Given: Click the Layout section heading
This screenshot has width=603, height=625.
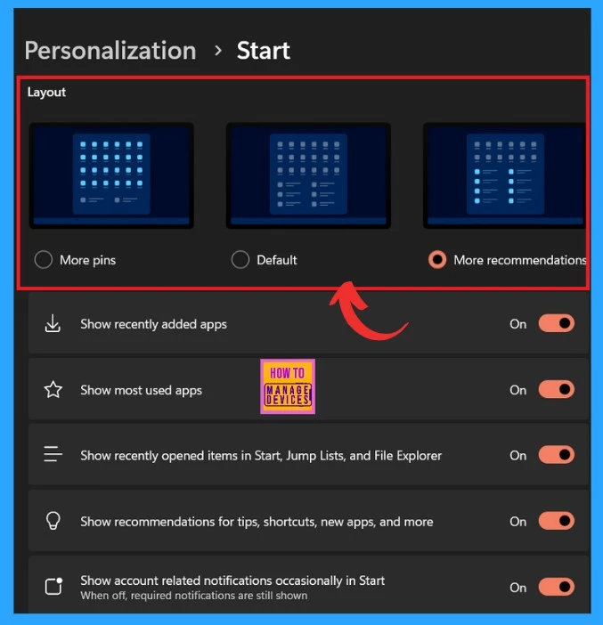Looking at the screenshot, I should (x=46, y=93).
